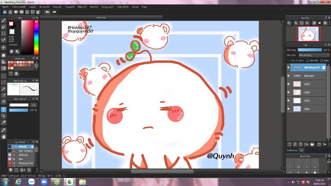Hide the #Hoidap247 layer
This screenshot has width=331, height=186.
point(289,67)
